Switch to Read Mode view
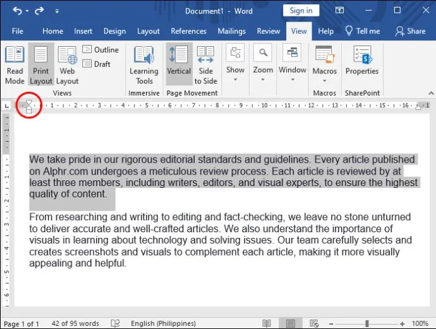 point(15,65)
